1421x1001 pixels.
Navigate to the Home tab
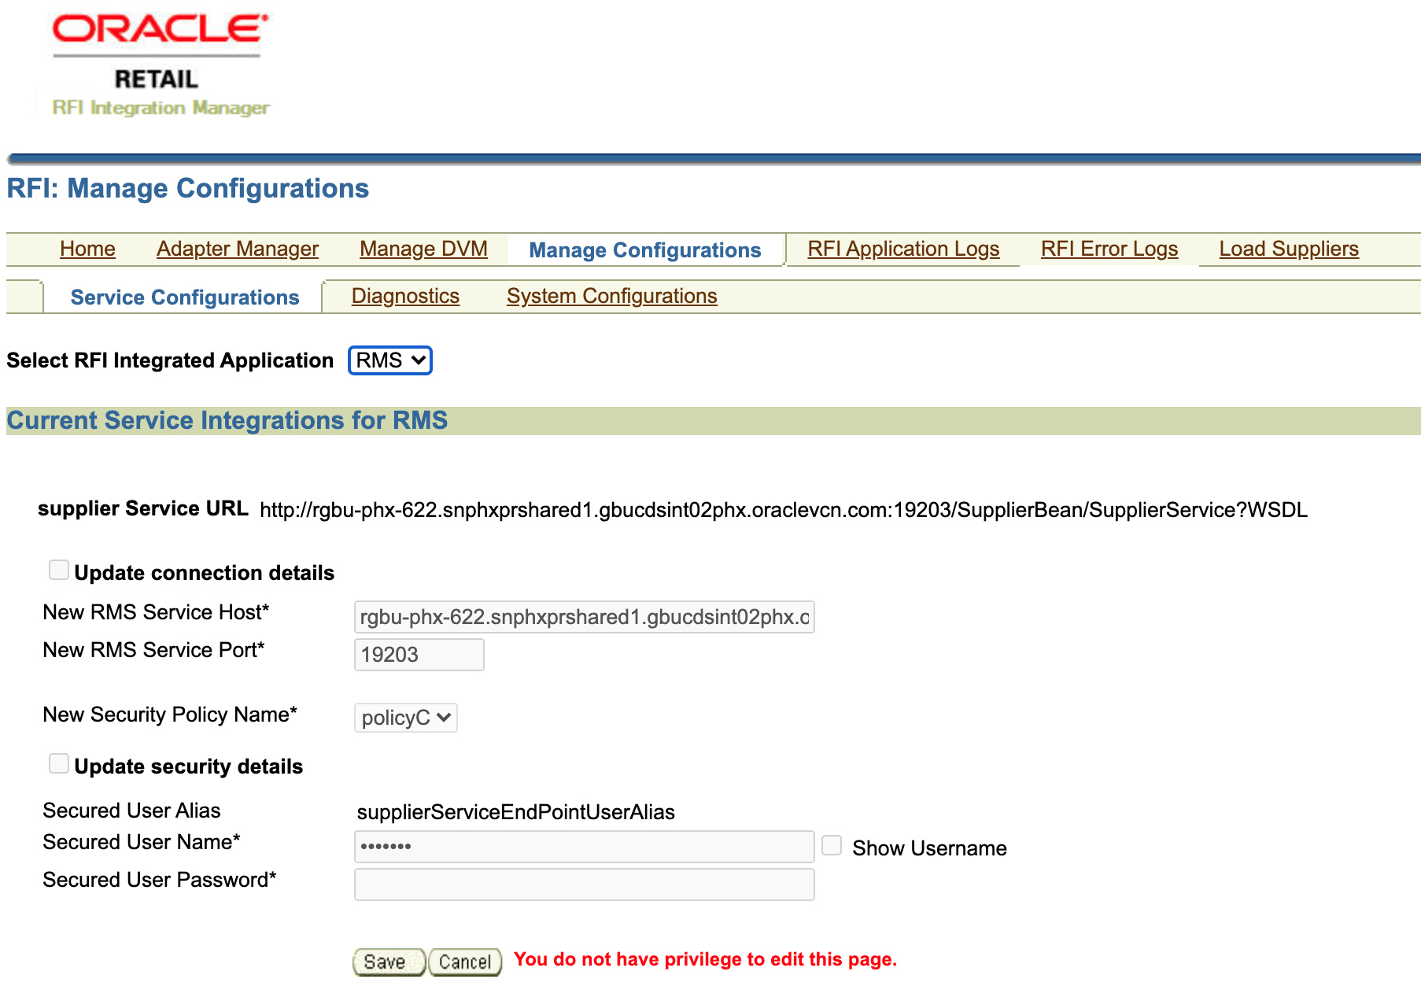click(x=87, y=249)
